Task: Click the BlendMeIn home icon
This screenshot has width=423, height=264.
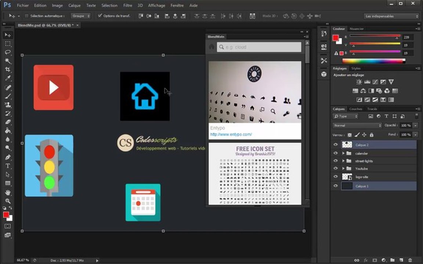Action: coord(211,47)
